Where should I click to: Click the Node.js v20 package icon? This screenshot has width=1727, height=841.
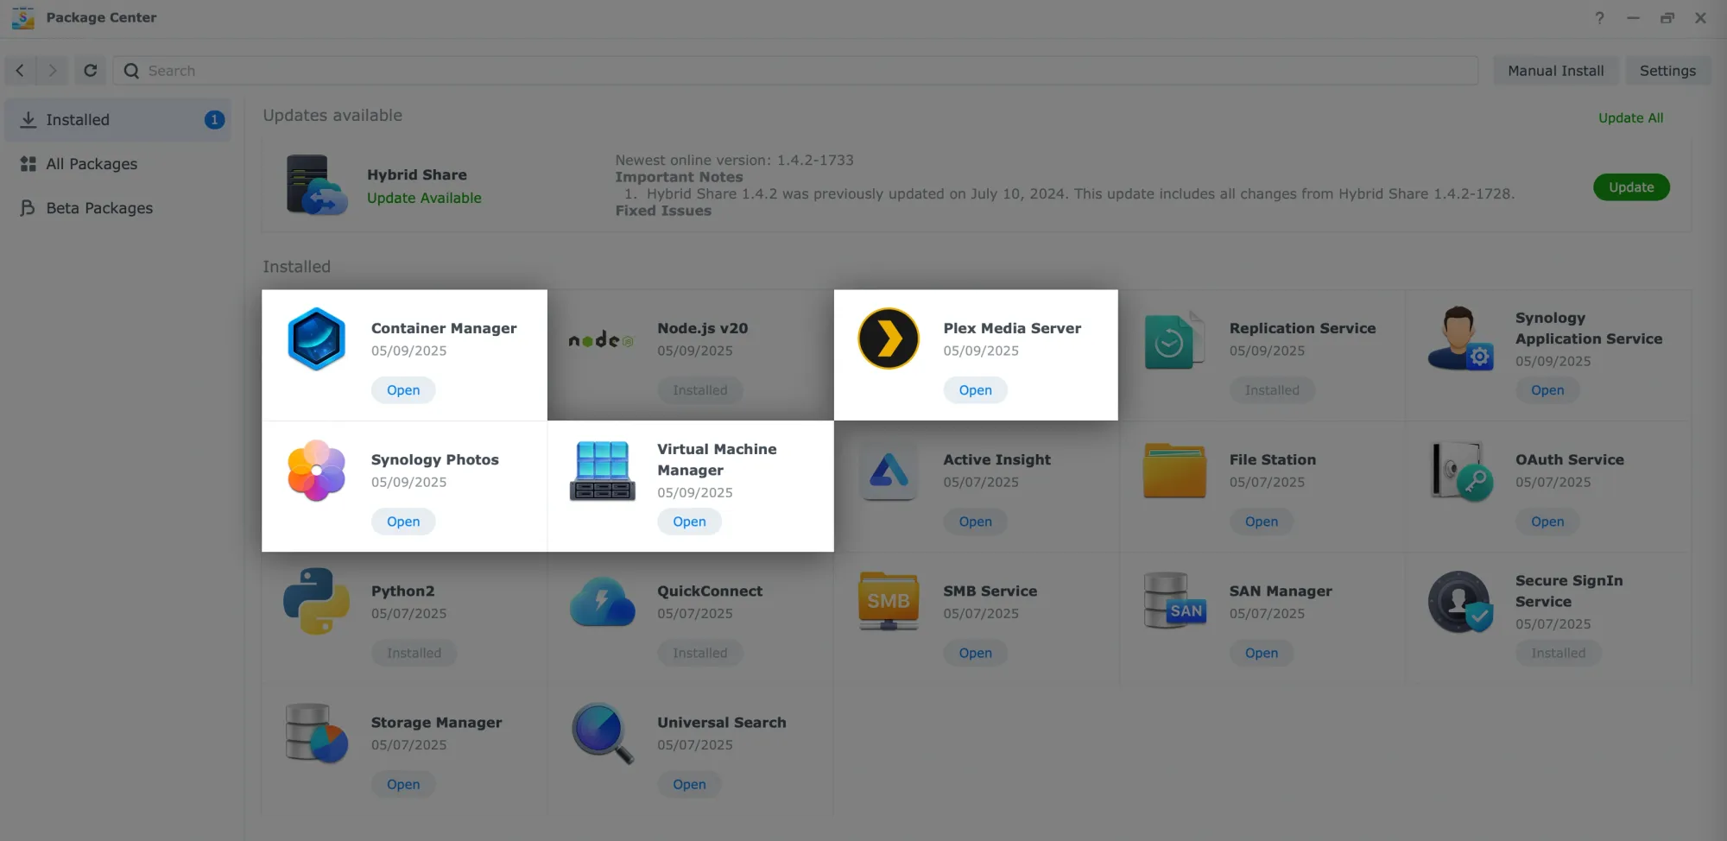602,340
